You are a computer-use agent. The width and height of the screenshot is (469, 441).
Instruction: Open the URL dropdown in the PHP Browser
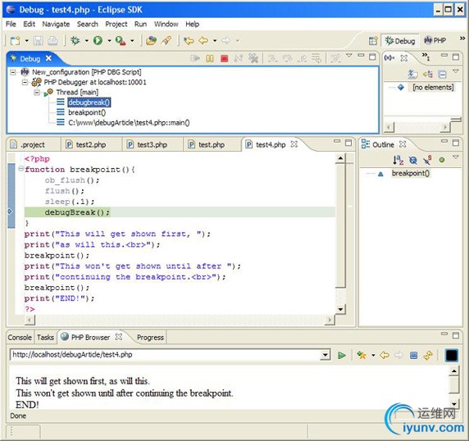tap(326, 355)
